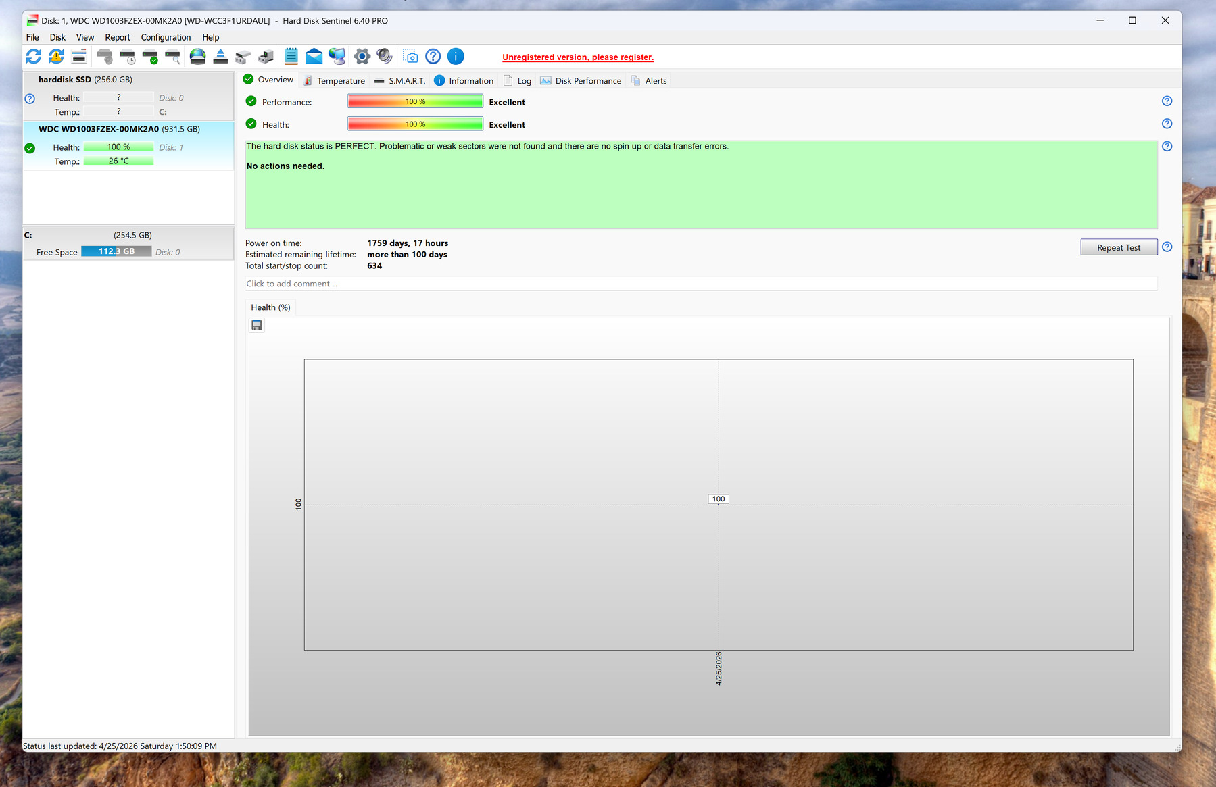Click the start/stop count value 634
The image size is (1216, 787).
pos(374,266)
